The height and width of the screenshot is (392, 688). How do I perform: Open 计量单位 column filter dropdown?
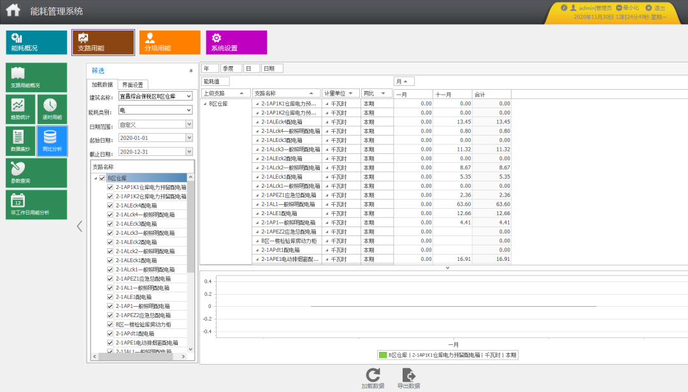pyautogui.click(x=350, y=94)
